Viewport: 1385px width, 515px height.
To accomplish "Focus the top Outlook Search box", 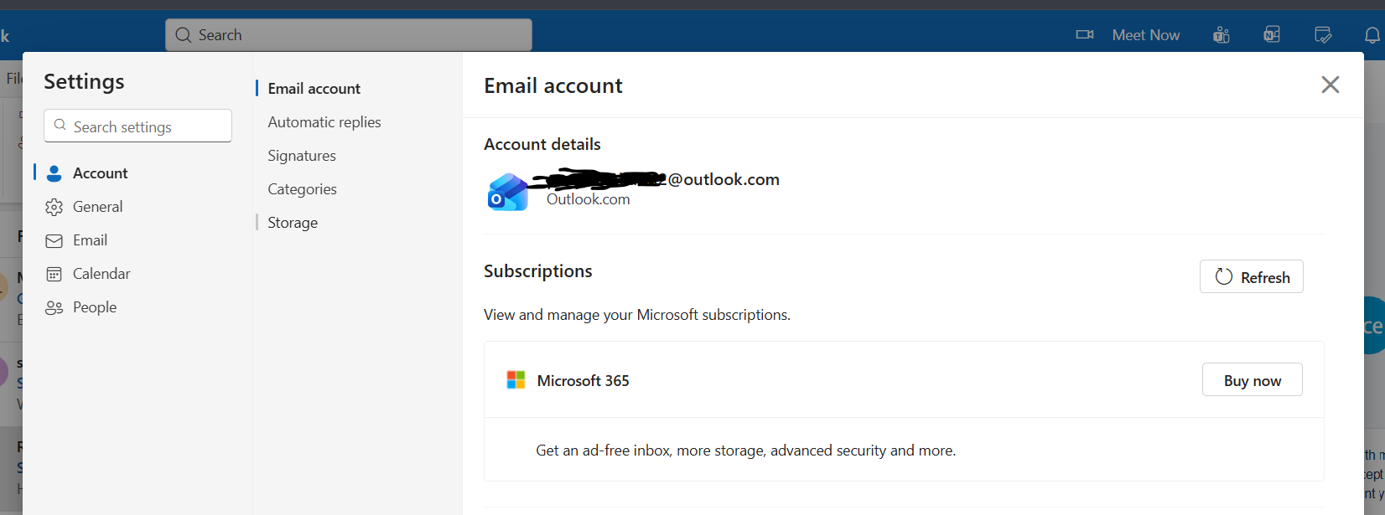I will coord(349,35).
